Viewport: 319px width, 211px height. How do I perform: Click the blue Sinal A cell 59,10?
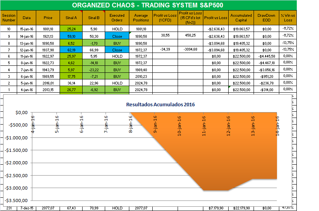[x=71, y=36]
